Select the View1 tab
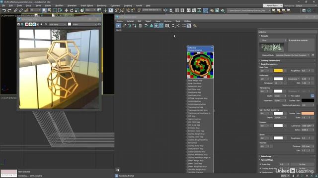The width and height of the screenshot is (318, 178). pos(118,30)
